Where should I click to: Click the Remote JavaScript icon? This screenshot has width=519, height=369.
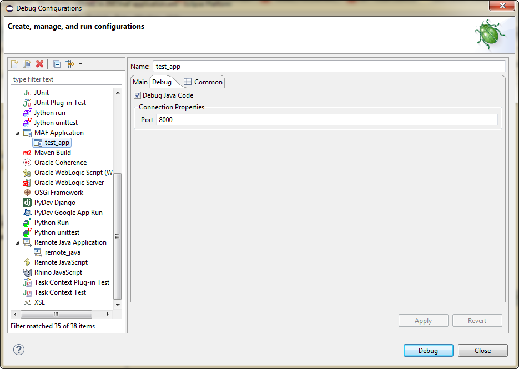[x=27, y=262]
